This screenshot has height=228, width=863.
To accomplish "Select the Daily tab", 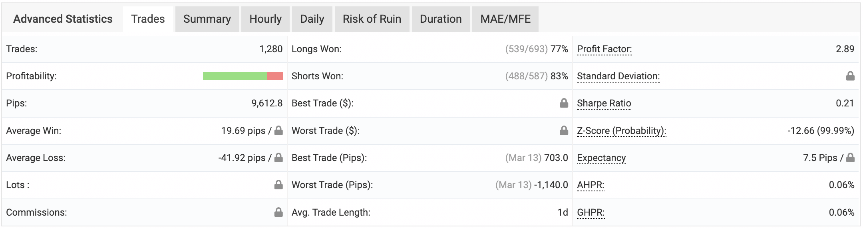I will (312, 19).
